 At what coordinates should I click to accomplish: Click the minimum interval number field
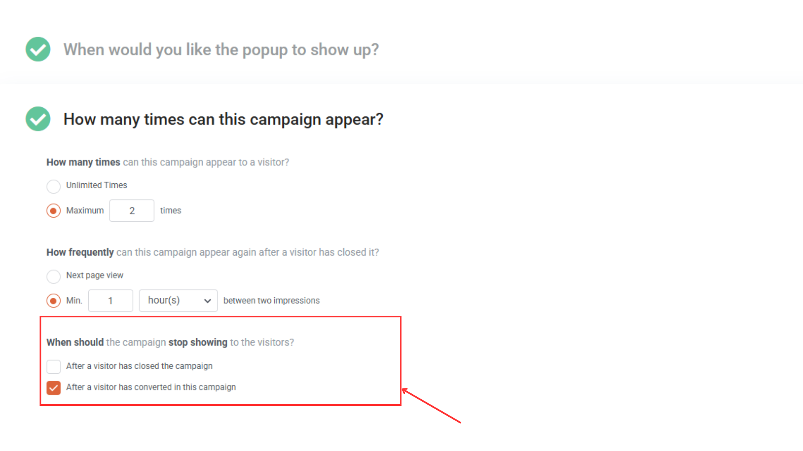(110, 301)
